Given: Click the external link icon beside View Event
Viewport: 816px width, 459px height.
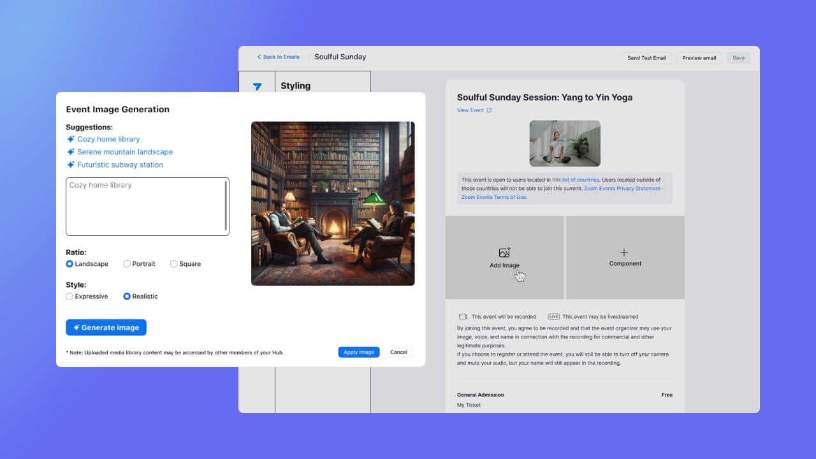Looking at the screenshot, I should [x=489, y=110].
